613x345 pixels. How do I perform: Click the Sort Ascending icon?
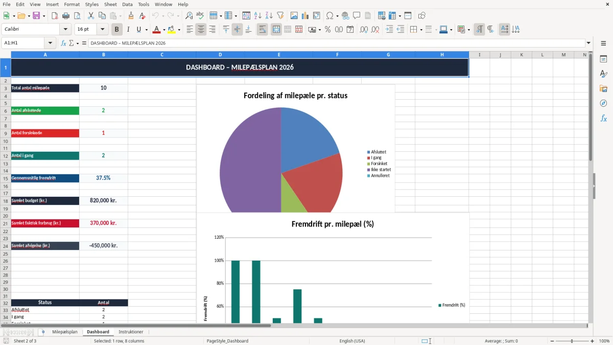(257, 16)
